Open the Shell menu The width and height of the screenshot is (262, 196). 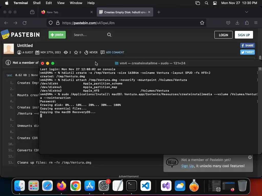37,3
